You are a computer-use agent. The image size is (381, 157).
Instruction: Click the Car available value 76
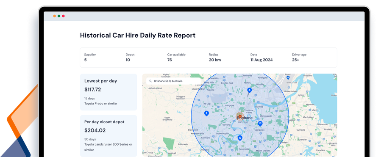click(170, 60)
